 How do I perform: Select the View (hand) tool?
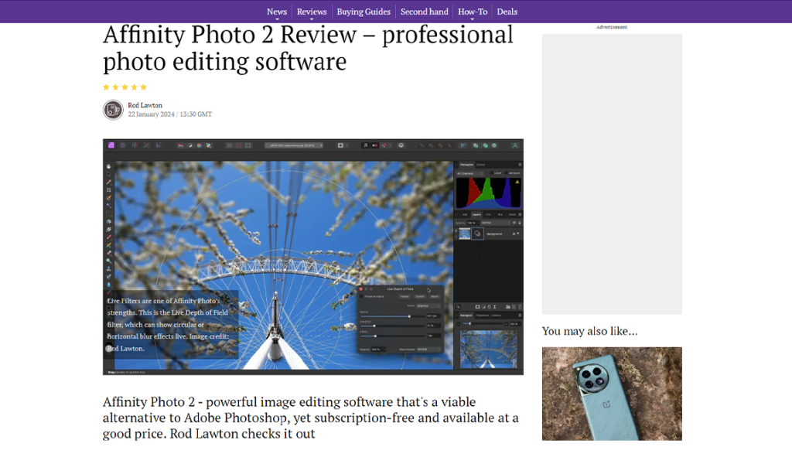[108, 166]
